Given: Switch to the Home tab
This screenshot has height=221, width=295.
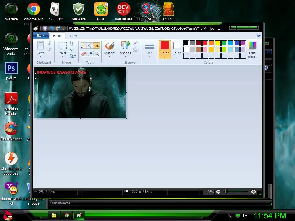Looking at the screenshot, I should pyautogui.click(x=57, y=36).
